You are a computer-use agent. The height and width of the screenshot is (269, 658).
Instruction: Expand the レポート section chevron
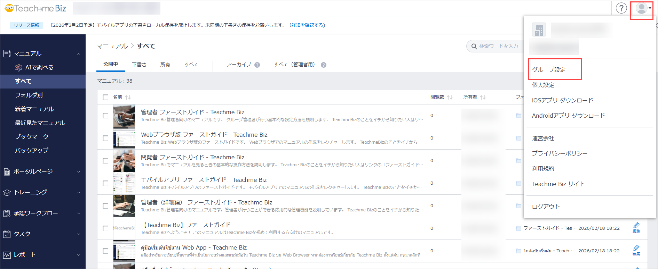pos(79,255)
